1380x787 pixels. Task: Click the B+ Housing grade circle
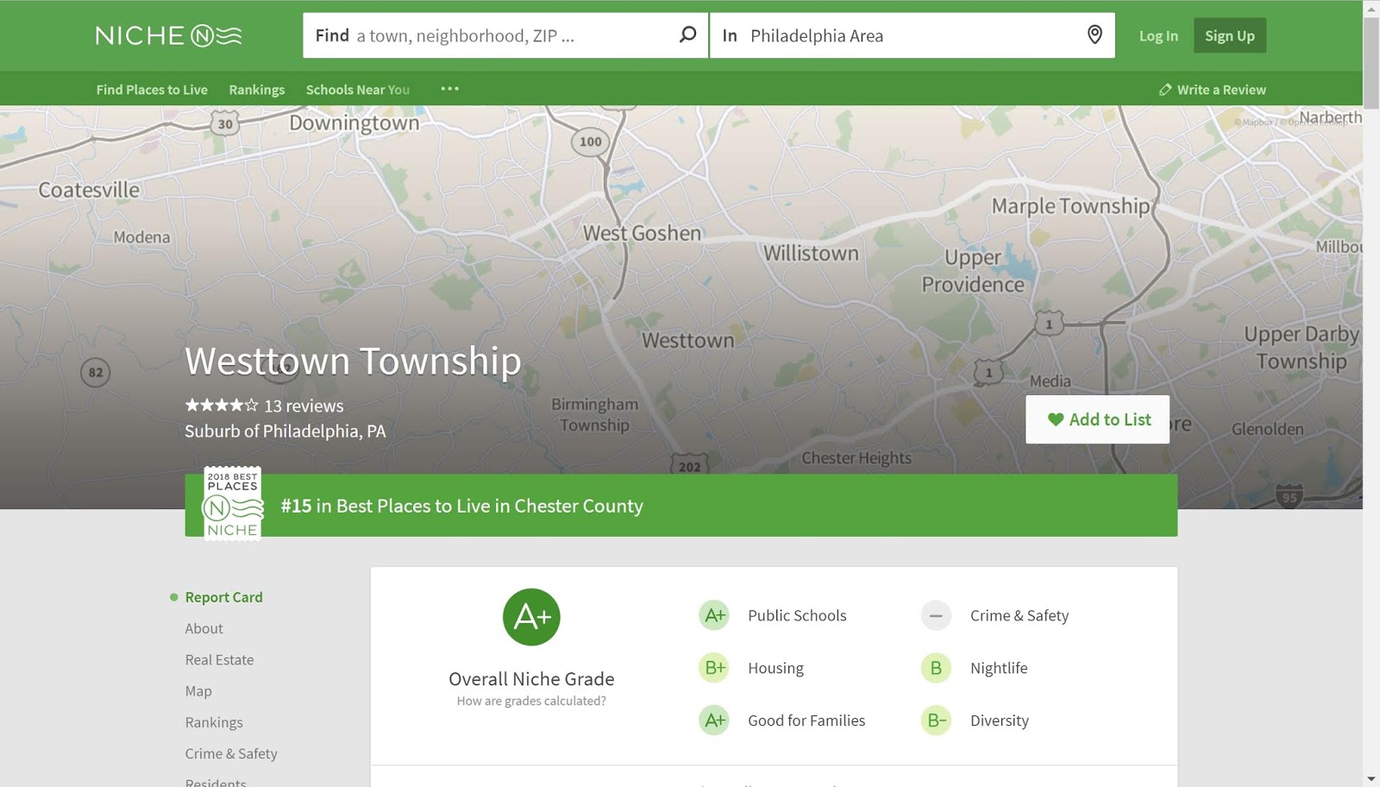713,667
